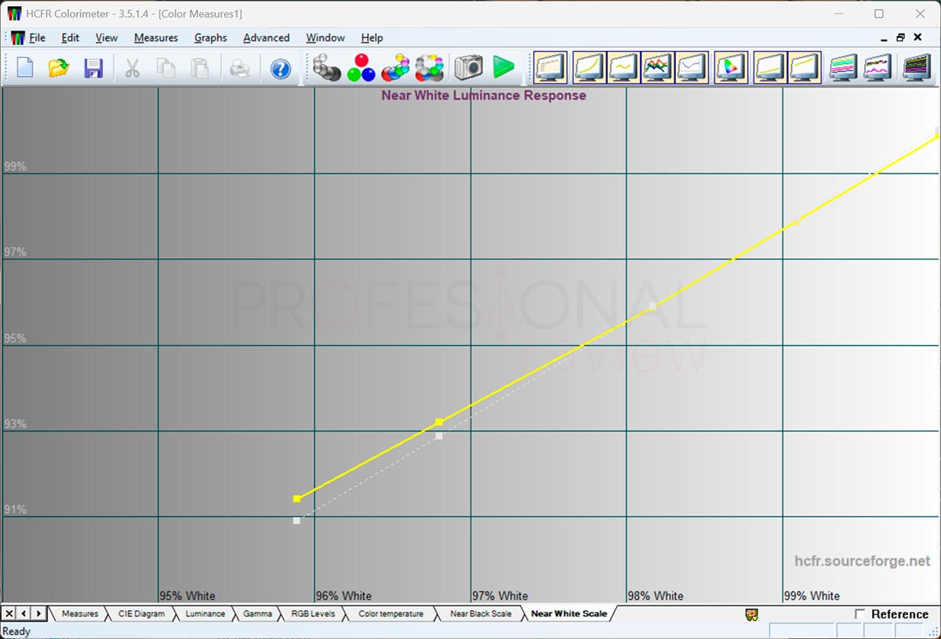Switch to the Luminance tab
941x639 pixels.
coord(205,614)
